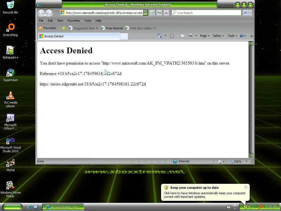Select the Supermium desktop shortcut
Screen dimensions: 281x211
tap(10, 75)
